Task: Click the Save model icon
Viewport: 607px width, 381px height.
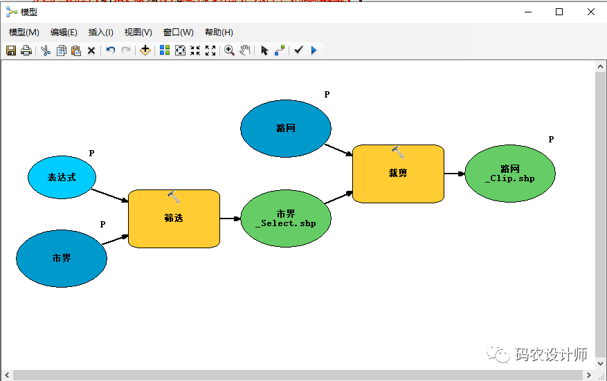Action: [x=10, y=50]
